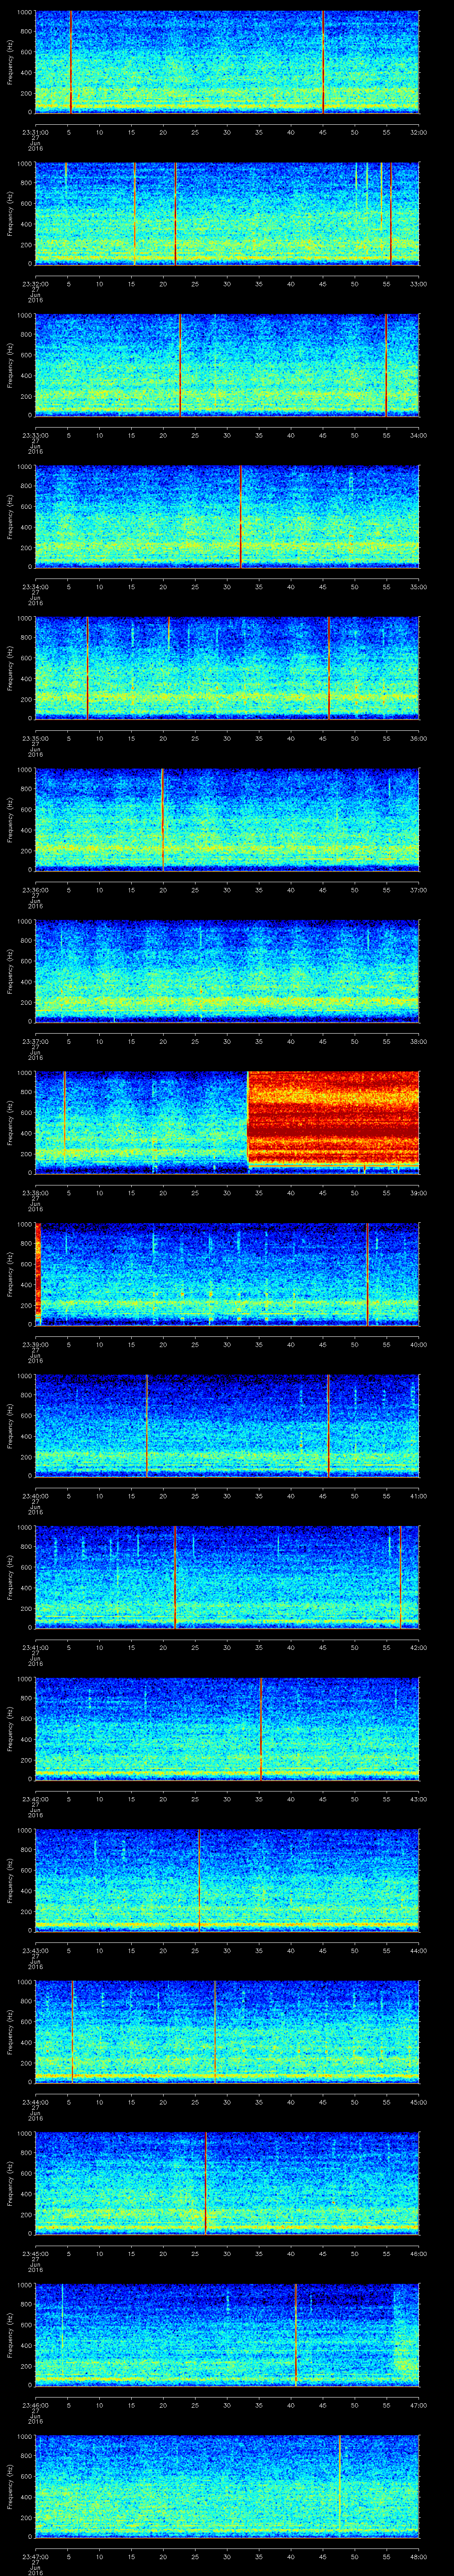Click the red spike near 55 s in 23:33 spectrogram
This screenshot has height=2576, width=454.
click(x=386, y=365)
